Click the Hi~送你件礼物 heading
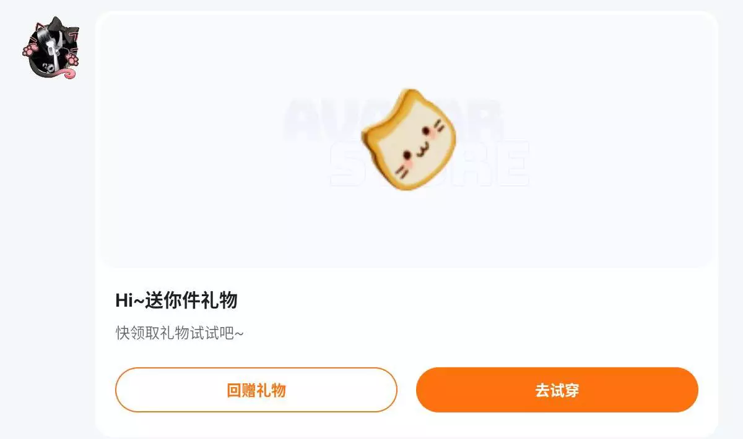743x439 pixels. click(x=176, y=300)
